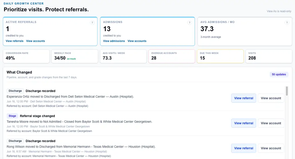The height and width of the screenshot is (159, 295).
Task: Click the 'What Changed' section title
Action: coord(19,72)
